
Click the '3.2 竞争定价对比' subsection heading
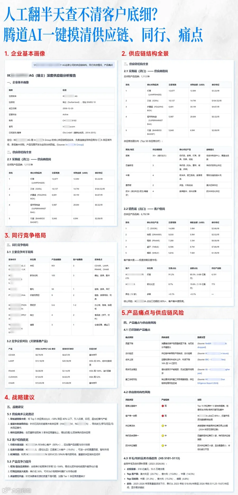click(x=28, y=341)
